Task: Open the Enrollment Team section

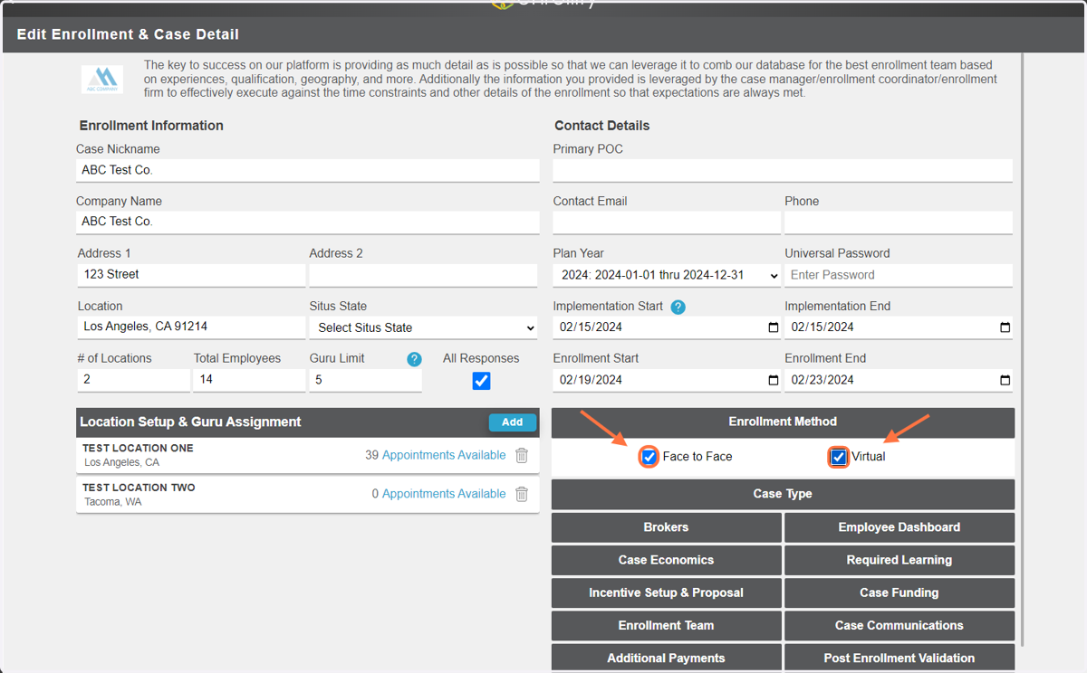Action: click(x=666, y=625)
